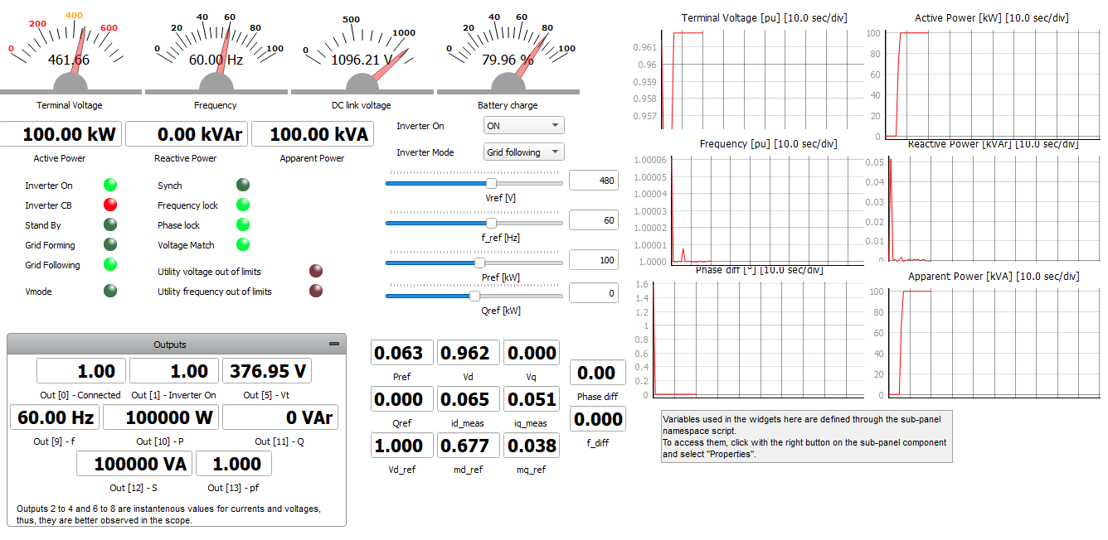This screenshot has height=540, width=1108.
Task: Click the Frequency lock indicator light
Action: click(x=243, y=205)
